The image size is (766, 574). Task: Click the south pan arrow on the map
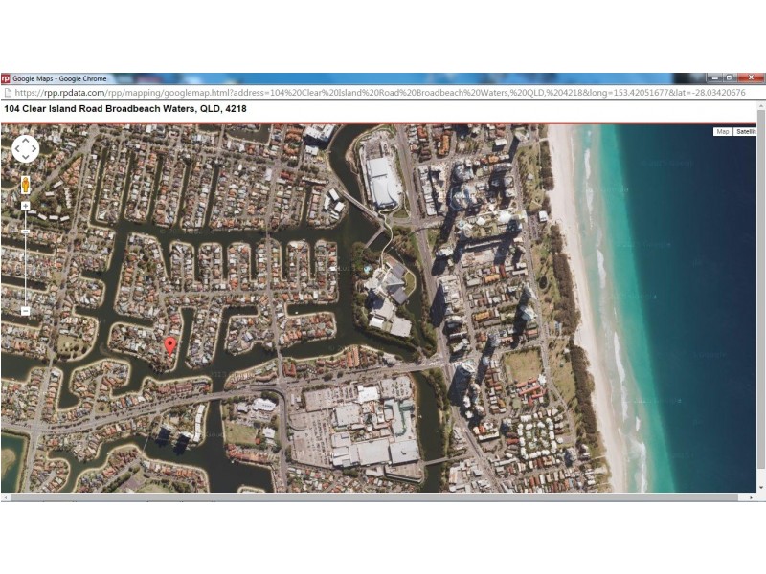[23, 155]
